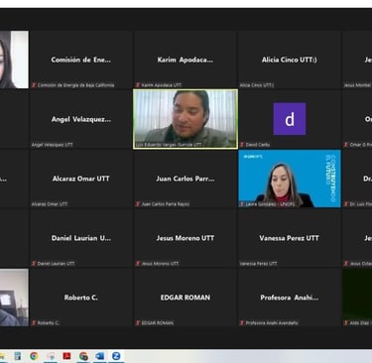Select the Alcaraz Omar UTT participant tile
372x363 pixels.
click(81, 179)
